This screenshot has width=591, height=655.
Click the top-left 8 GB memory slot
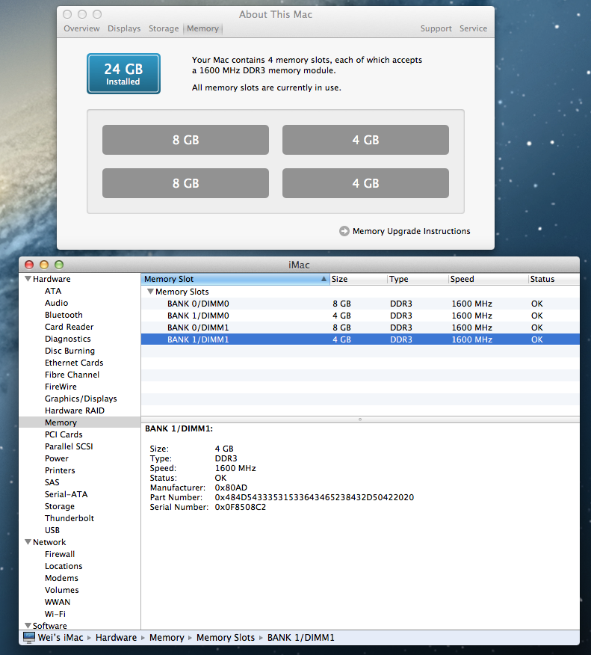coord(185,140)
